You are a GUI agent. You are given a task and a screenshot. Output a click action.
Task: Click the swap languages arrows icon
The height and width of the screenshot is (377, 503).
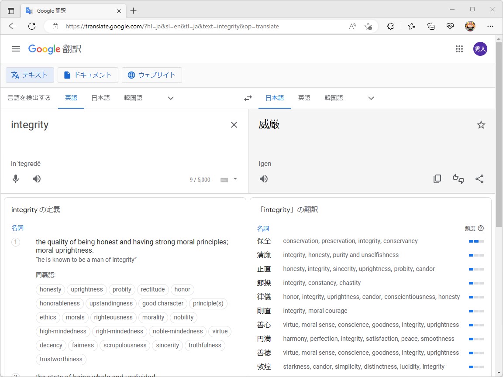click(x=248, y=98)
